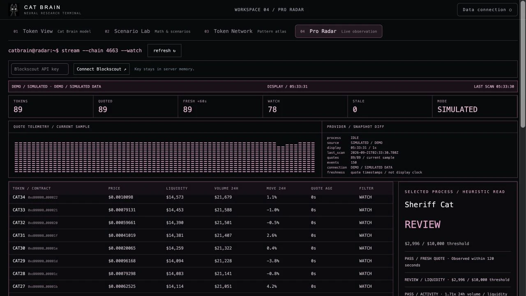The height and width of the screenshot is (296, 526).
Task: Click the FILTER column header
Action: click(367, 188)
